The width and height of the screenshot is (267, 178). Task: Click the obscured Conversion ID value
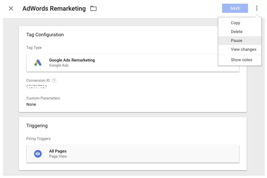point(37,87)
